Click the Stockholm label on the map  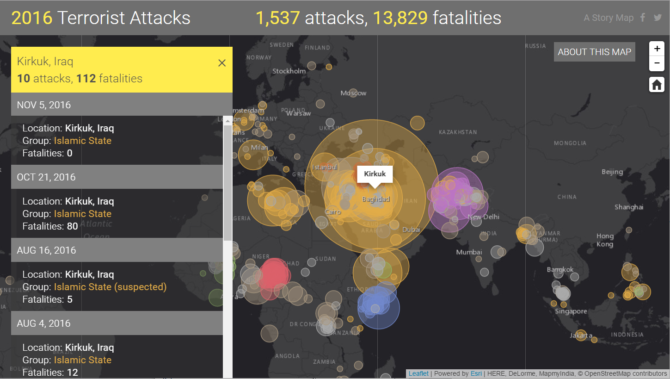pyautogui.click(x=289, y=71)
